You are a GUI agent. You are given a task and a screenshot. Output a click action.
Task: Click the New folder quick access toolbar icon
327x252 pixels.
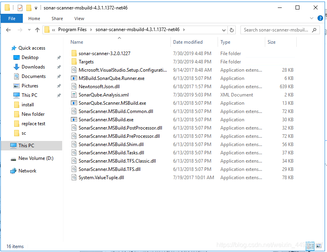click(29, 8)
